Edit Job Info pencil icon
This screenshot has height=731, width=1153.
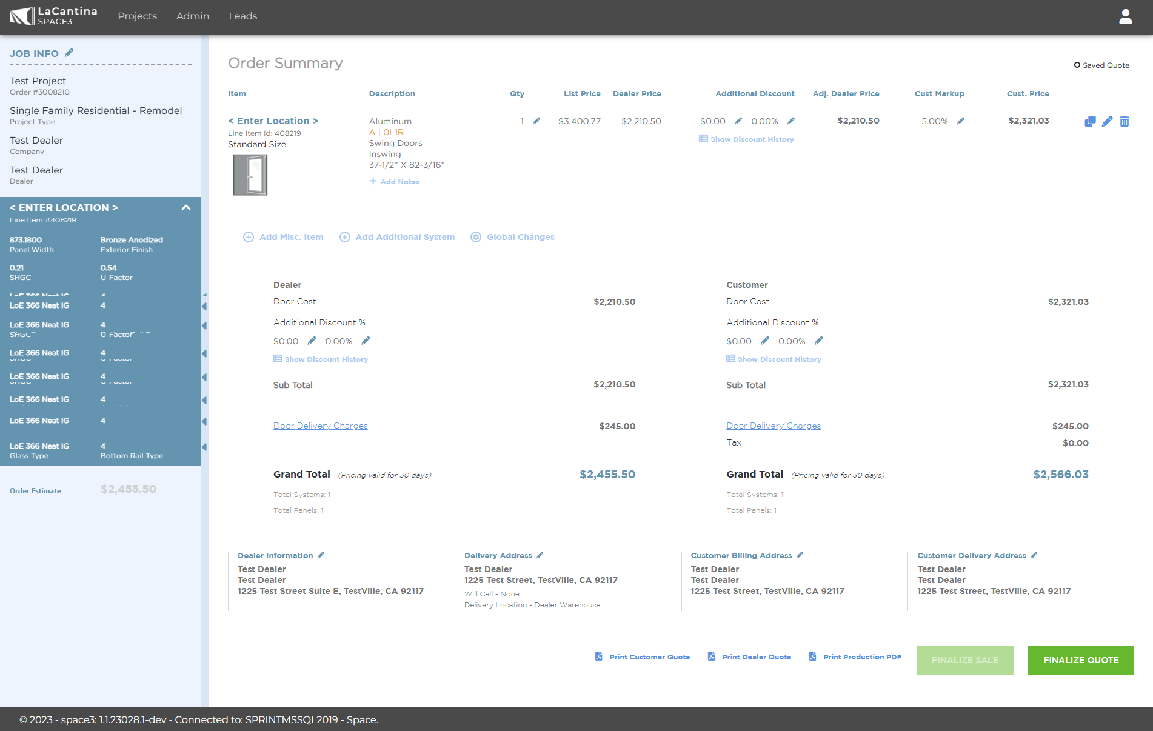(69, 53)
